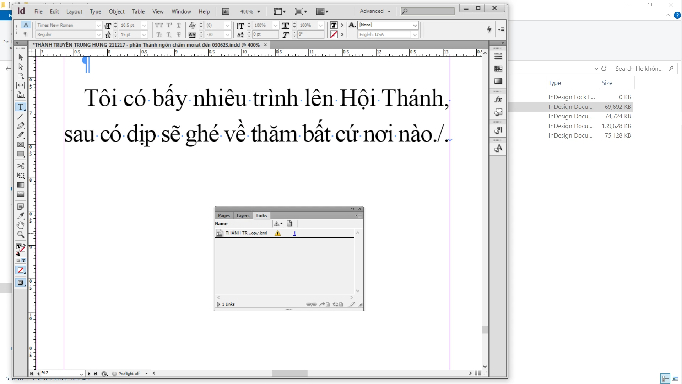Screen dimensions: 682x384
Task: Toggle Underline formatting button
Action: [x=179, y=25]
